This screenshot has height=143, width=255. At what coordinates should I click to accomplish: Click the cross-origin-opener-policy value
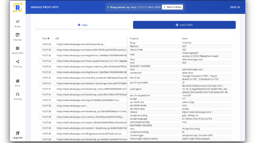[196, 139]
